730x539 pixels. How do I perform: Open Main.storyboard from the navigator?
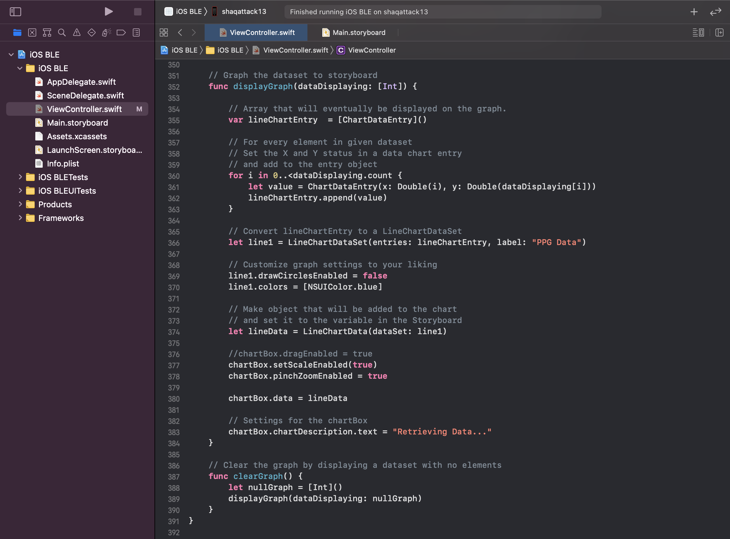pyautogui.click(x=77, y=123)
